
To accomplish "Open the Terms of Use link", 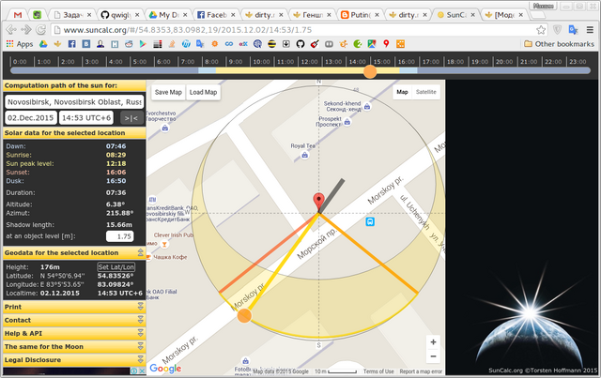I will click(x=378, y=371).
